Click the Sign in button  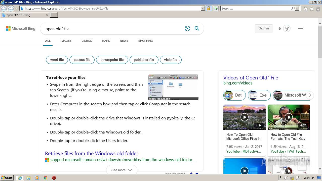tap(264, 28)
